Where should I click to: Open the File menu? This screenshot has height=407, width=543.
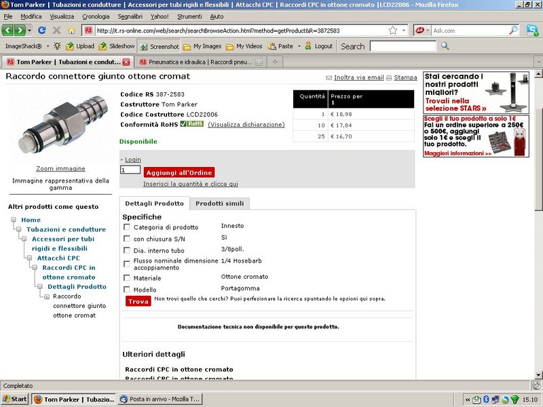[x=8, y=16]
